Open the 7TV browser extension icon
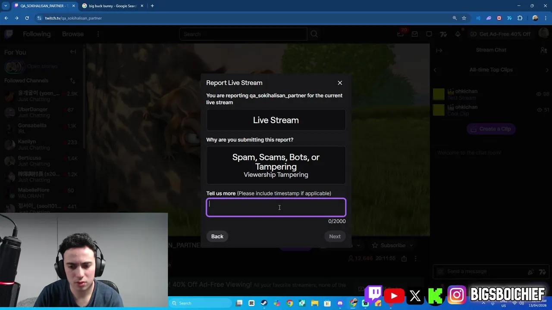This screenshot has width=552, height=310. coord(509,18)
